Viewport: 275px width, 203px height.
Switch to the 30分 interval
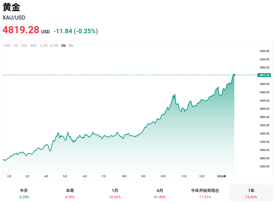pos(33,46)
